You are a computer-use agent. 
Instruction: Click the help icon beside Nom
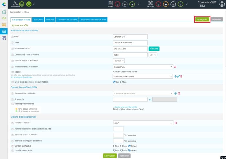(x=12, y=37)
